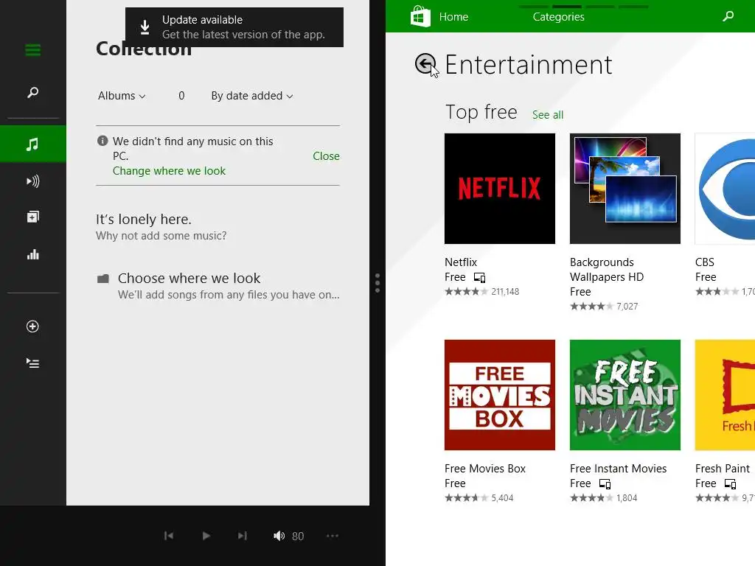
Task: Click the split-view divider handle dots
Action: tap(377, 283)
